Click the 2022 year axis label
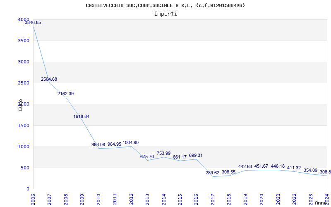This screenshot has height=207, width=331. coord(294,200)
